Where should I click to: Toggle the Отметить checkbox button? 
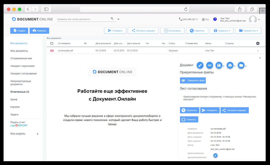click(189, 119)
